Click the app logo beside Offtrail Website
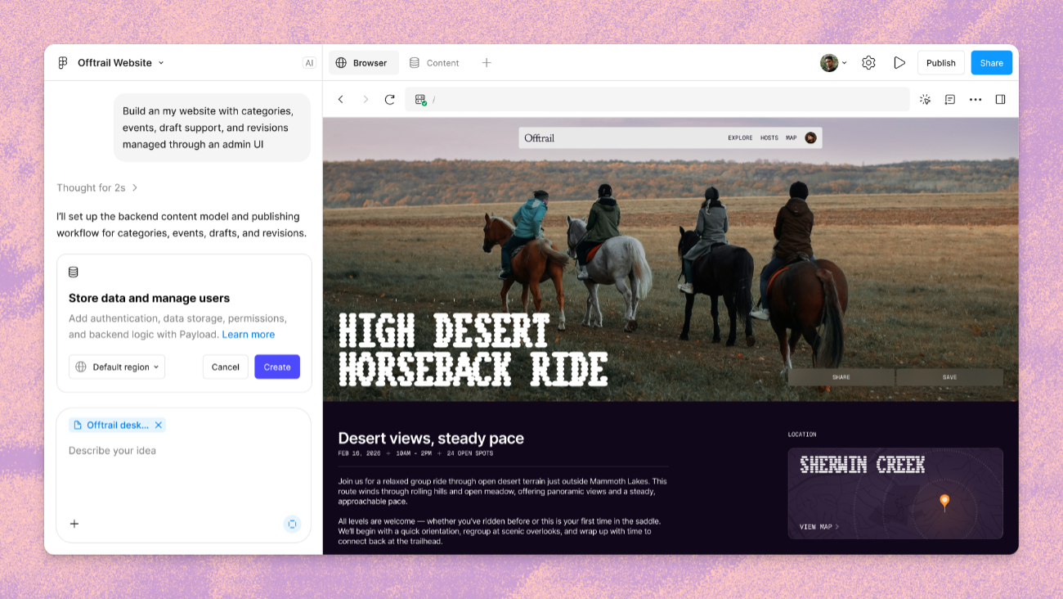This screenshot has height=599, width=1063. [63, 63]
